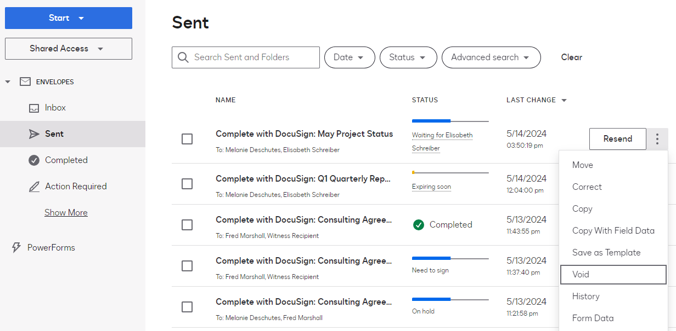Click the Show More link

click(x=66, y=213)
